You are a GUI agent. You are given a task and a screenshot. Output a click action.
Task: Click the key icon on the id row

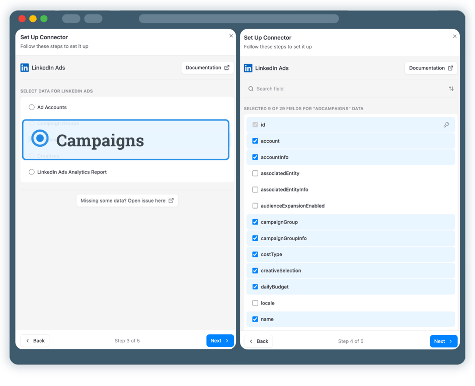[x=446, y=125]
